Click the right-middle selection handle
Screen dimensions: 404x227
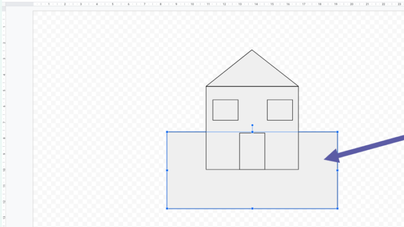[x=338, y=170]
